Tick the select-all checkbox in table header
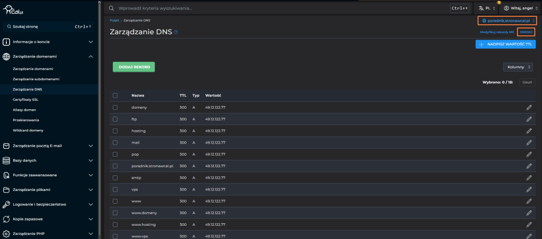Screen dimensions: 542x239 point(115,95)
